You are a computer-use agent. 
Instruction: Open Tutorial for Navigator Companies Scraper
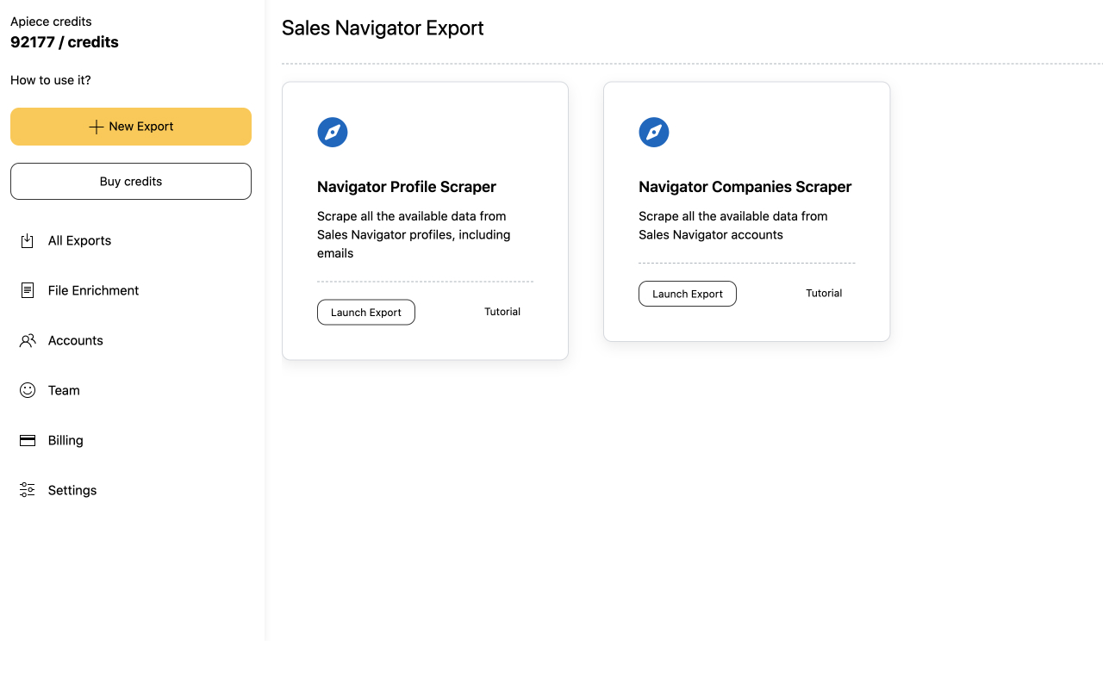824,293
